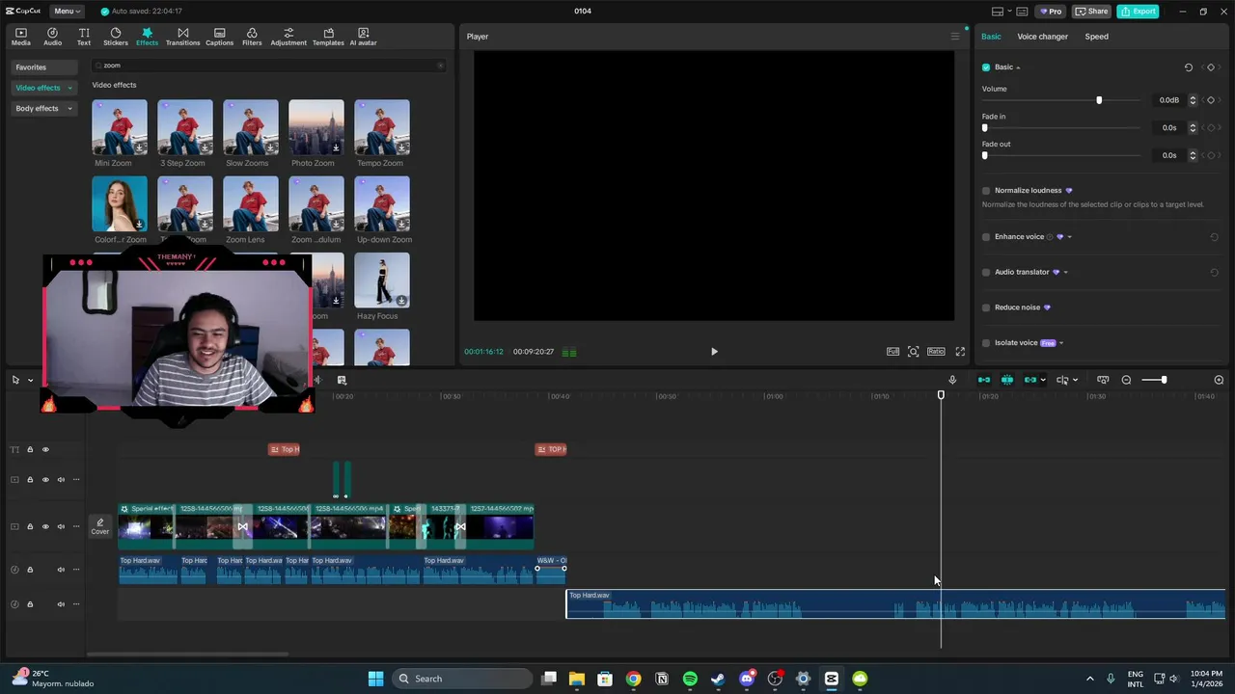Open the Audio library panel
This screenshot has width=1235, height=694.
[52, 37]
